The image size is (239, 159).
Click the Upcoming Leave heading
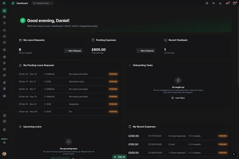click(x=32, y=126)
